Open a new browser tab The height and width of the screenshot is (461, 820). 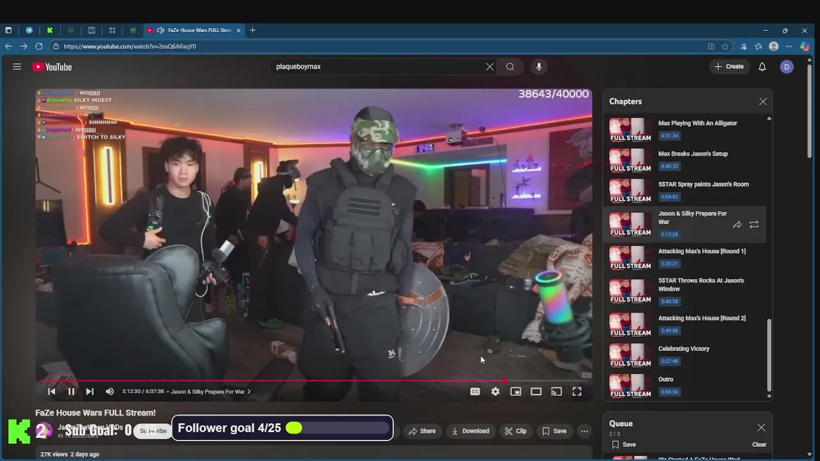pos(252,30)
